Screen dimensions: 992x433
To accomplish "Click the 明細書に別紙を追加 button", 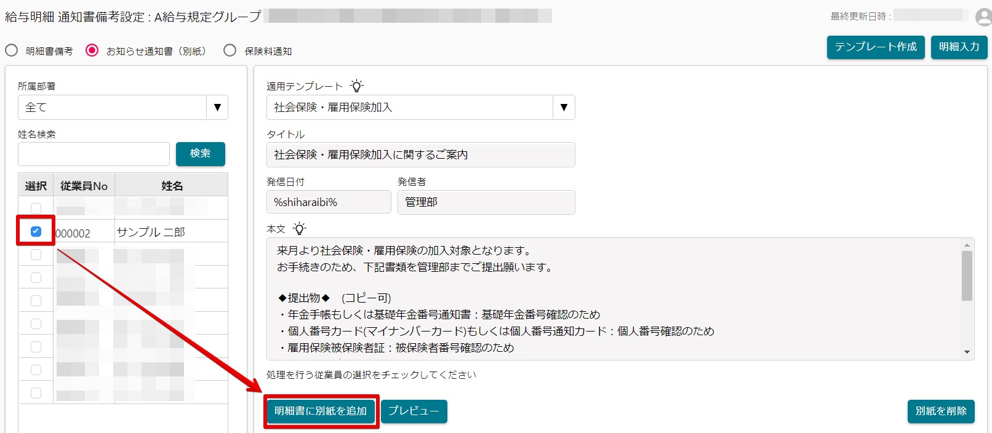I will click(321, 411).
